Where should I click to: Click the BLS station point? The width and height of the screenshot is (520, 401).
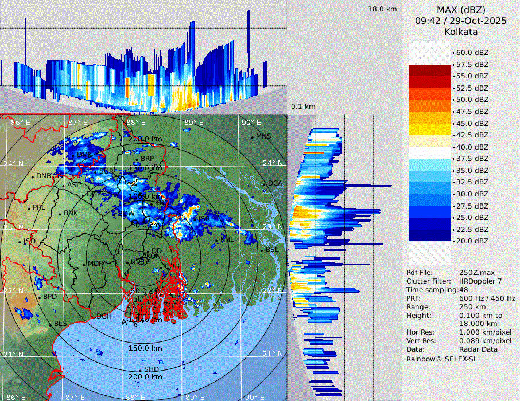point(51,324)
